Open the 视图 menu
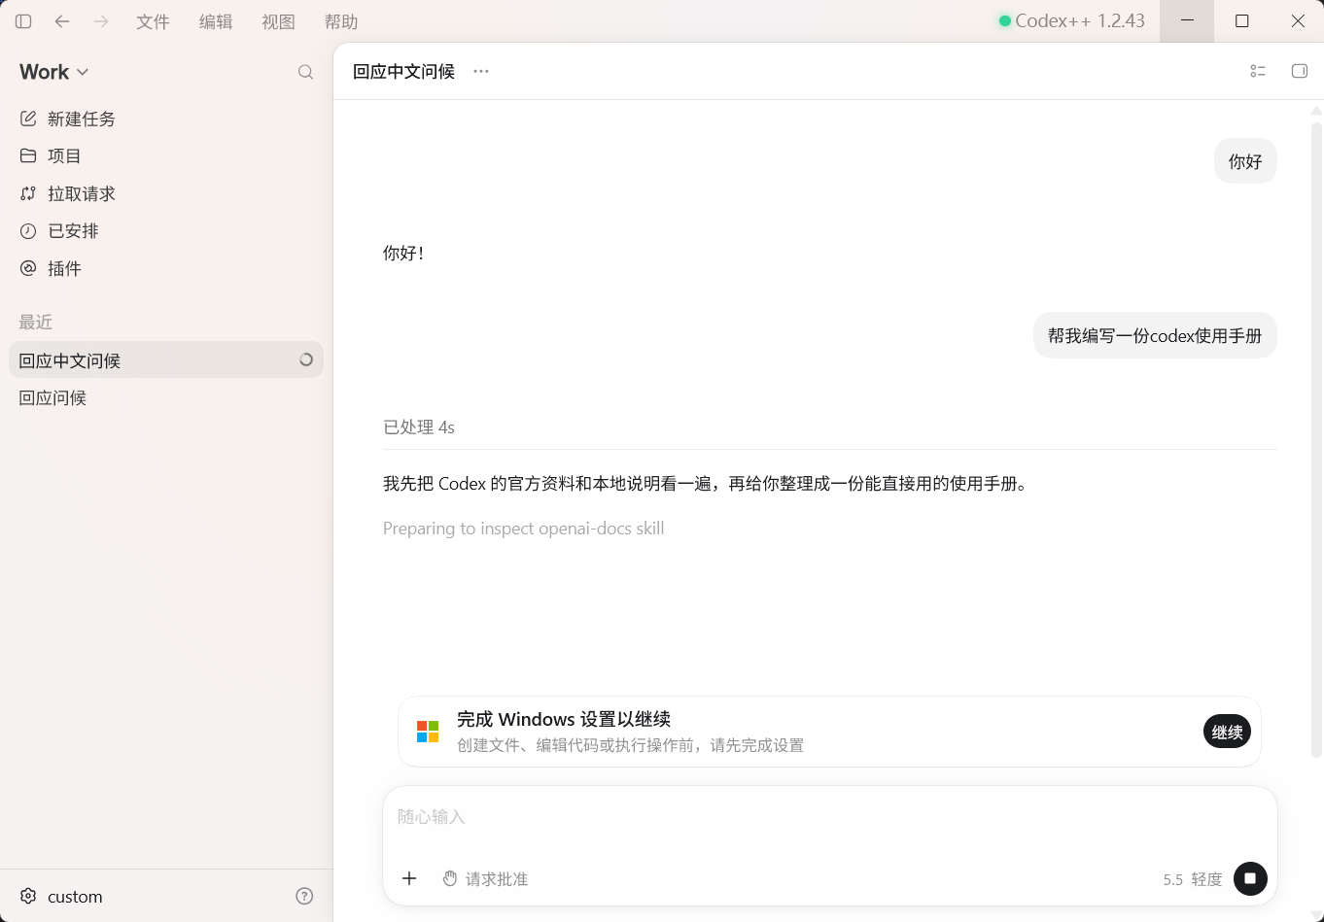Screen dimensions: 1324x922 point(278,21)
